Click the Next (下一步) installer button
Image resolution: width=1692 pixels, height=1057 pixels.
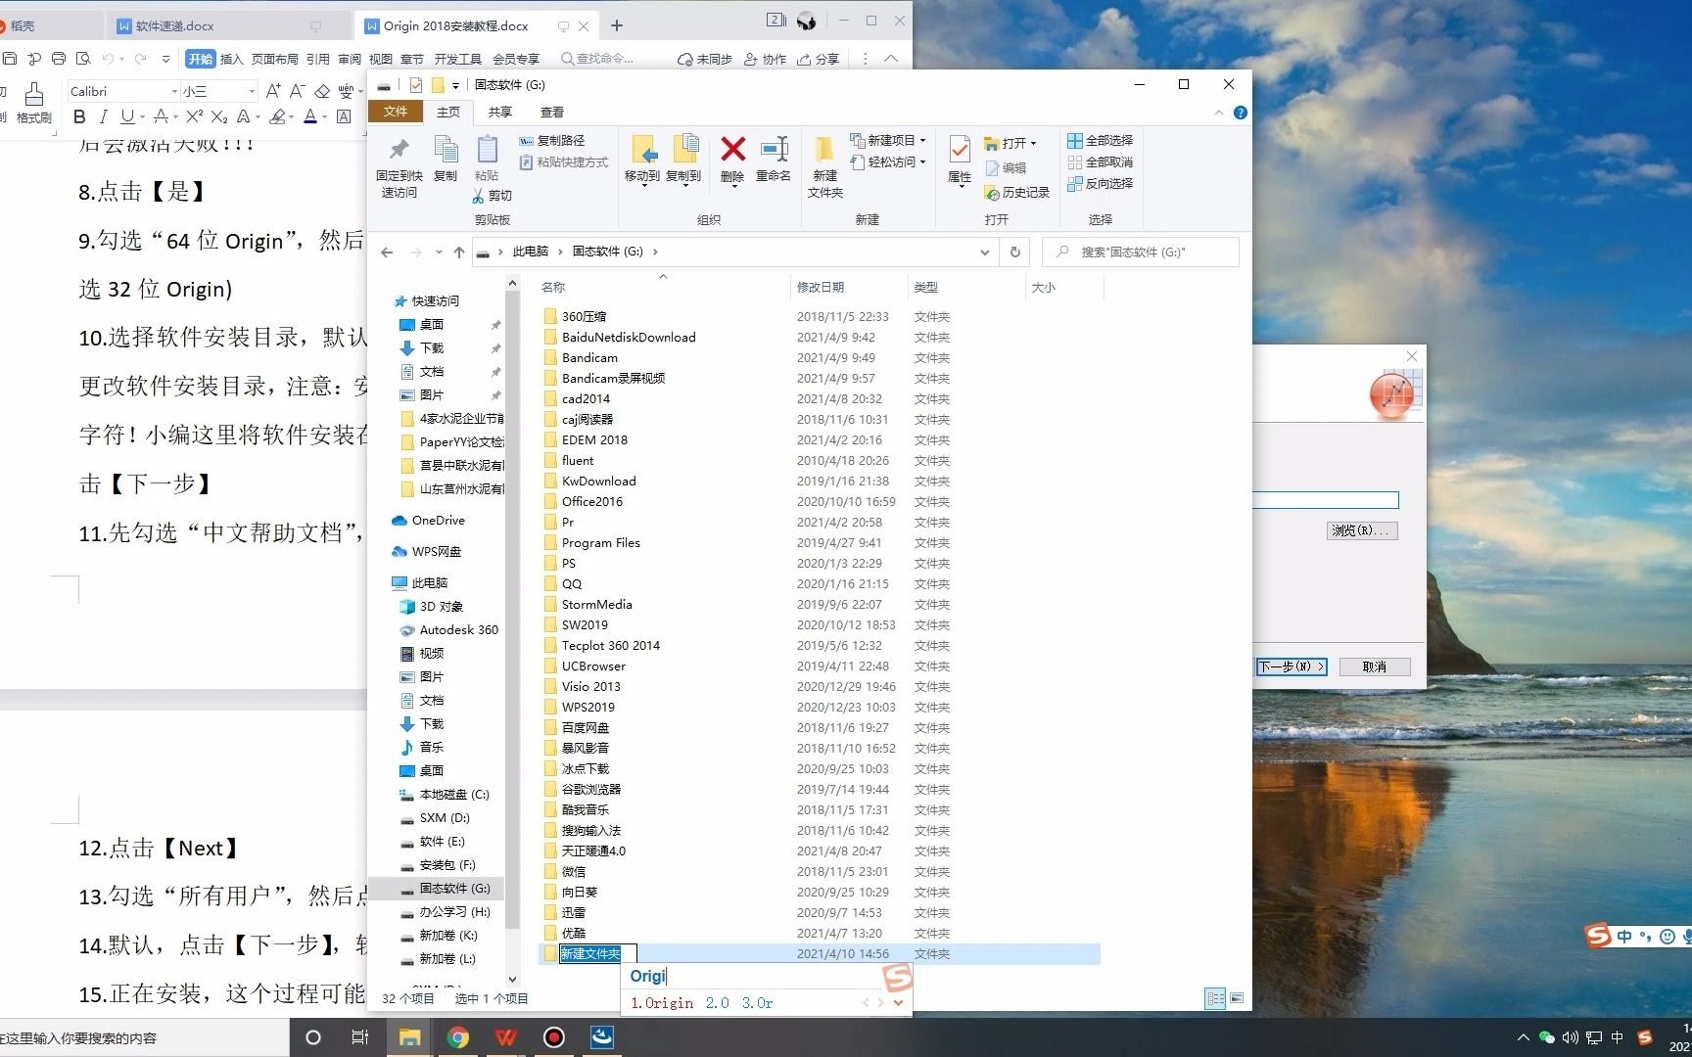click(x=1291, y=666)
